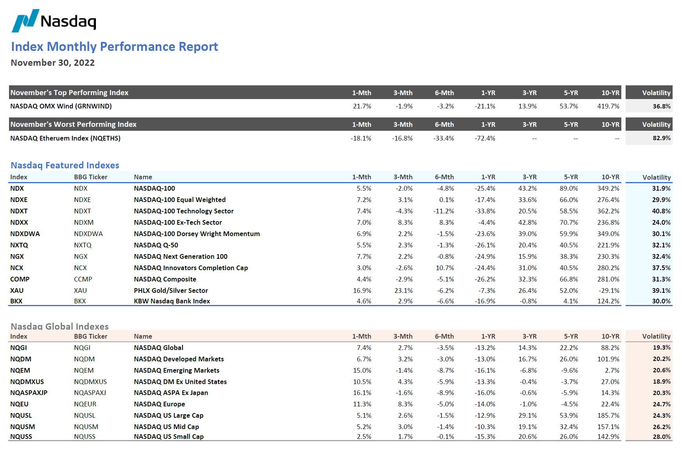
Task: Click the NQASPAXJ ticker cell
Action: click(x=90, y=393)
